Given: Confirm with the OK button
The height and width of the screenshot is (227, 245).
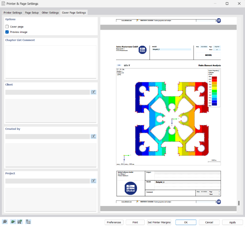Looking at the screenshot, I should (186, 222).
